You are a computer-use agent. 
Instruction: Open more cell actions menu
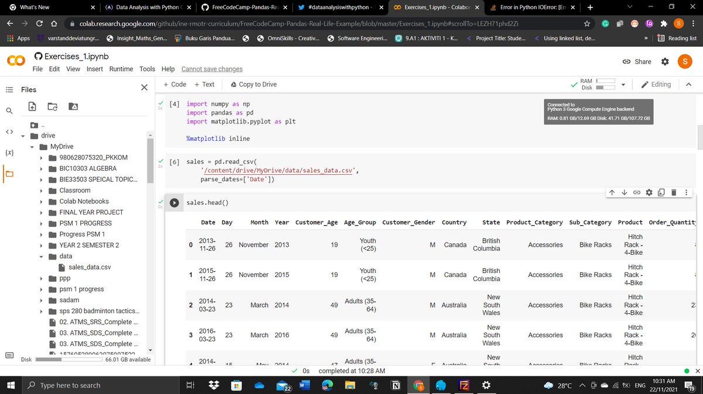click(x=685, y=192)
